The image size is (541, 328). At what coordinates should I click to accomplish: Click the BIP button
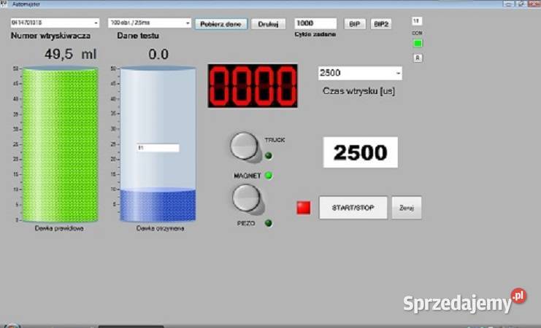click(x=355, y=23)
